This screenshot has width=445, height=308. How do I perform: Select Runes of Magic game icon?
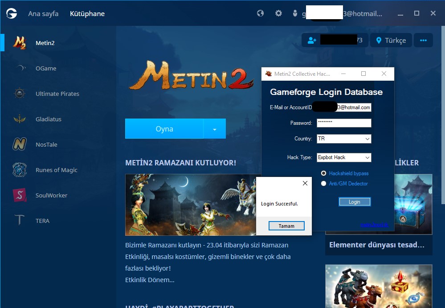pos(20,170)
